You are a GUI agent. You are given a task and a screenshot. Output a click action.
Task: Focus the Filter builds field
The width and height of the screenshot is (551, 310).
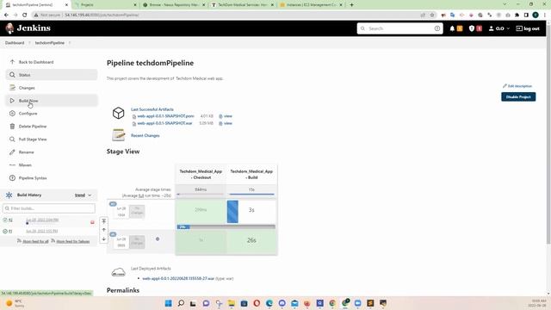[x=49, y=208]
